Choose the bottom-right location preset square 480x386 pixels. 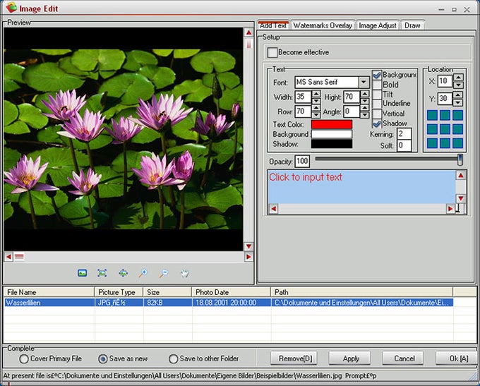point(457,143)
